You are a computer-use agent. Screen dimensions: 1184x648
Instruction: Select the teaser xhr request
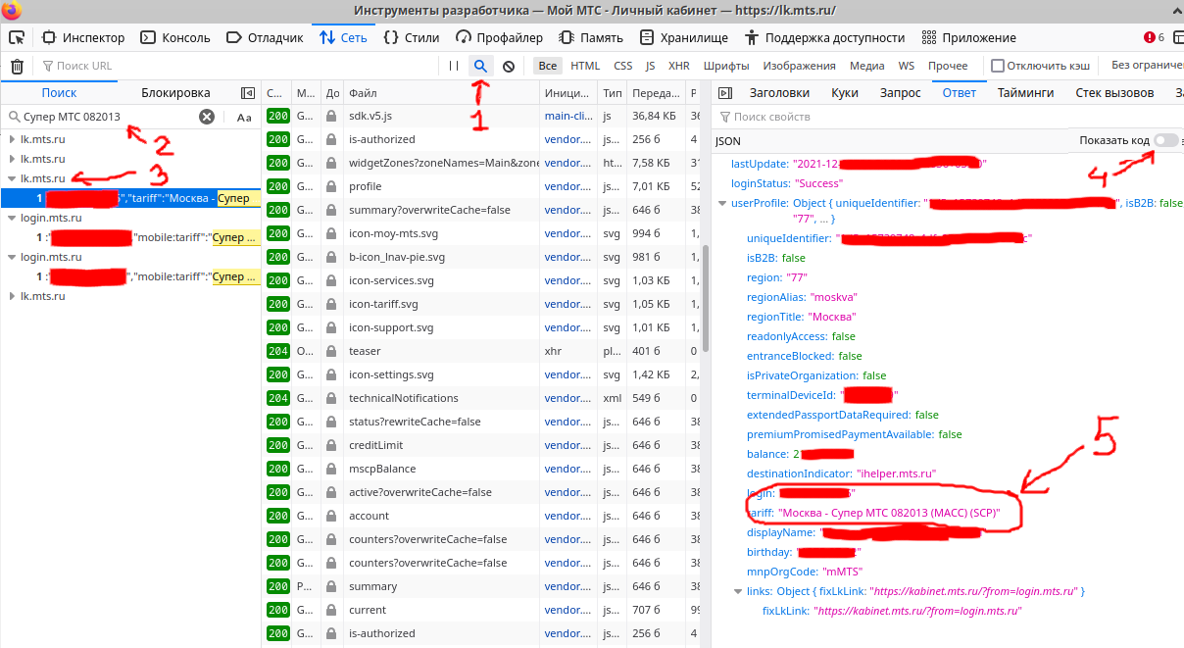[481, 351]
